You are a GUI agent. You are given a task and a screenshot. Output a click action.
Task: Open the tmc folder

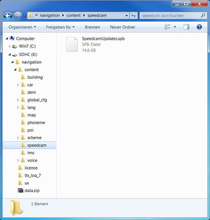coord(31,153)
